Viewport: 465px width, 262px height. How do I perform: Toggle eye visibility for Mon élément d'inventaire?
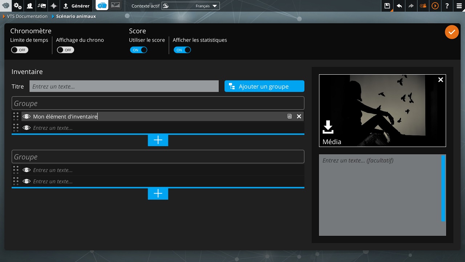pos(26,116)
